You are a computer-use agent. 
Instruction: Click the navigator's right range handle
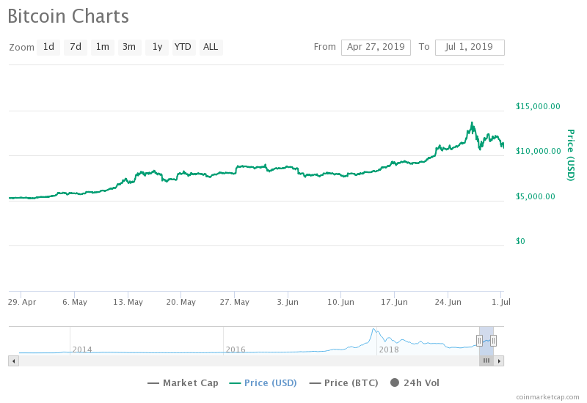[x=493, y=340]
